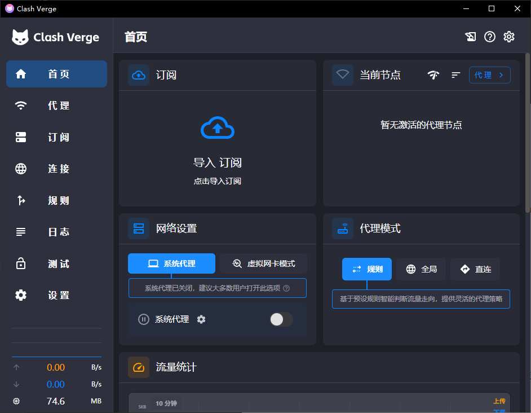Open system proxy gear settings
This screenshot has height=413, width=531.
point(201,319)
